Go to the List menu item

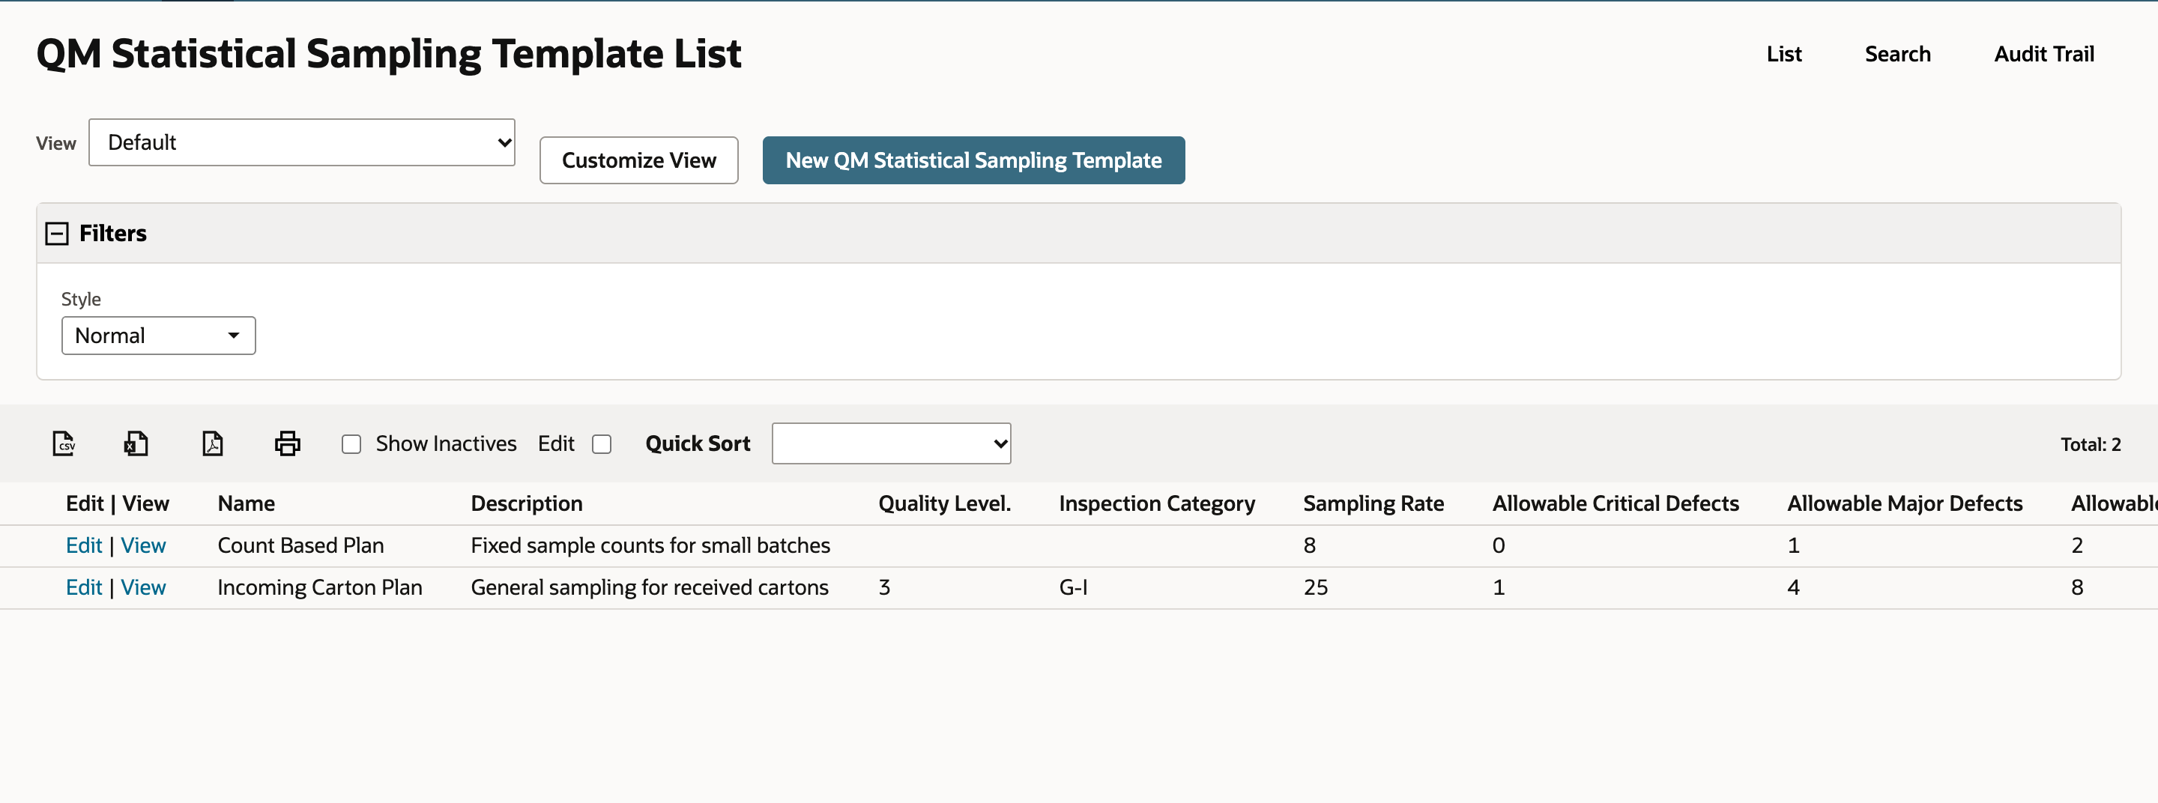click(x=1783, y=55)
